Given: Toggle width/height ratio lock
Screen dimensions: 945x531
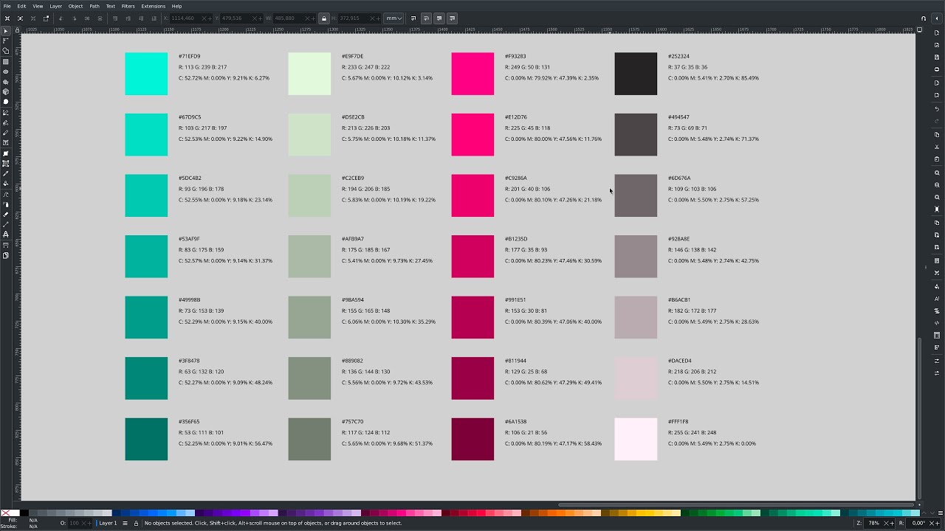Looking at the screenshot, I should (x=323, y=18).
